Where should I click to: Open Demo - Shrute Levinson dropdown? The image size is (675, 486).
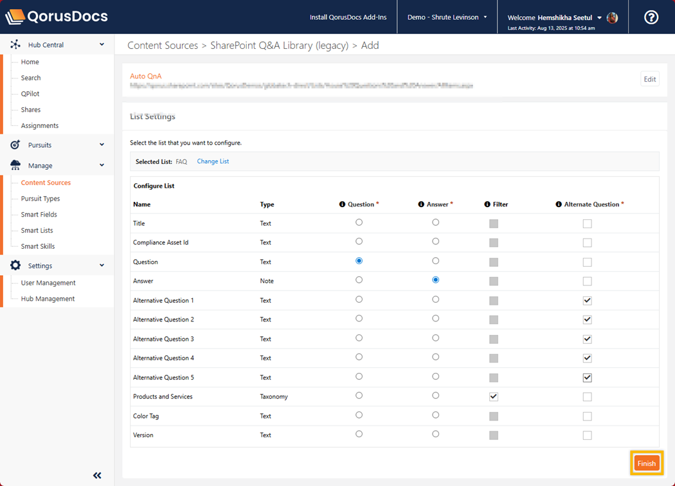[x=447, y=17]
